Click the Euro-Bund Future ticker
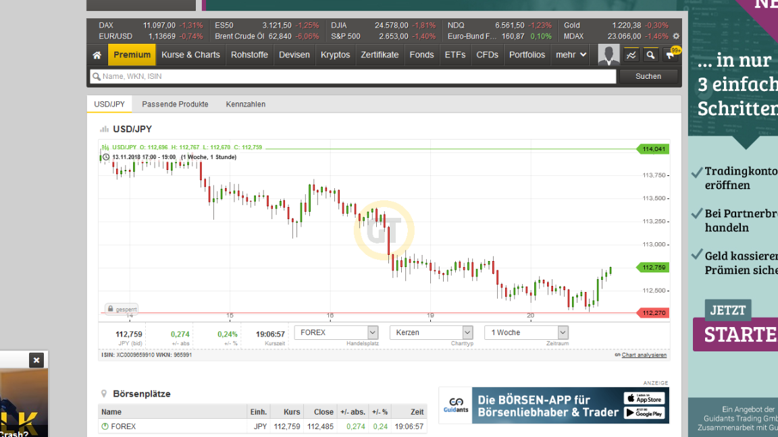Image resolution: width=778 pixels, height=437 pixels. point(500,36)
